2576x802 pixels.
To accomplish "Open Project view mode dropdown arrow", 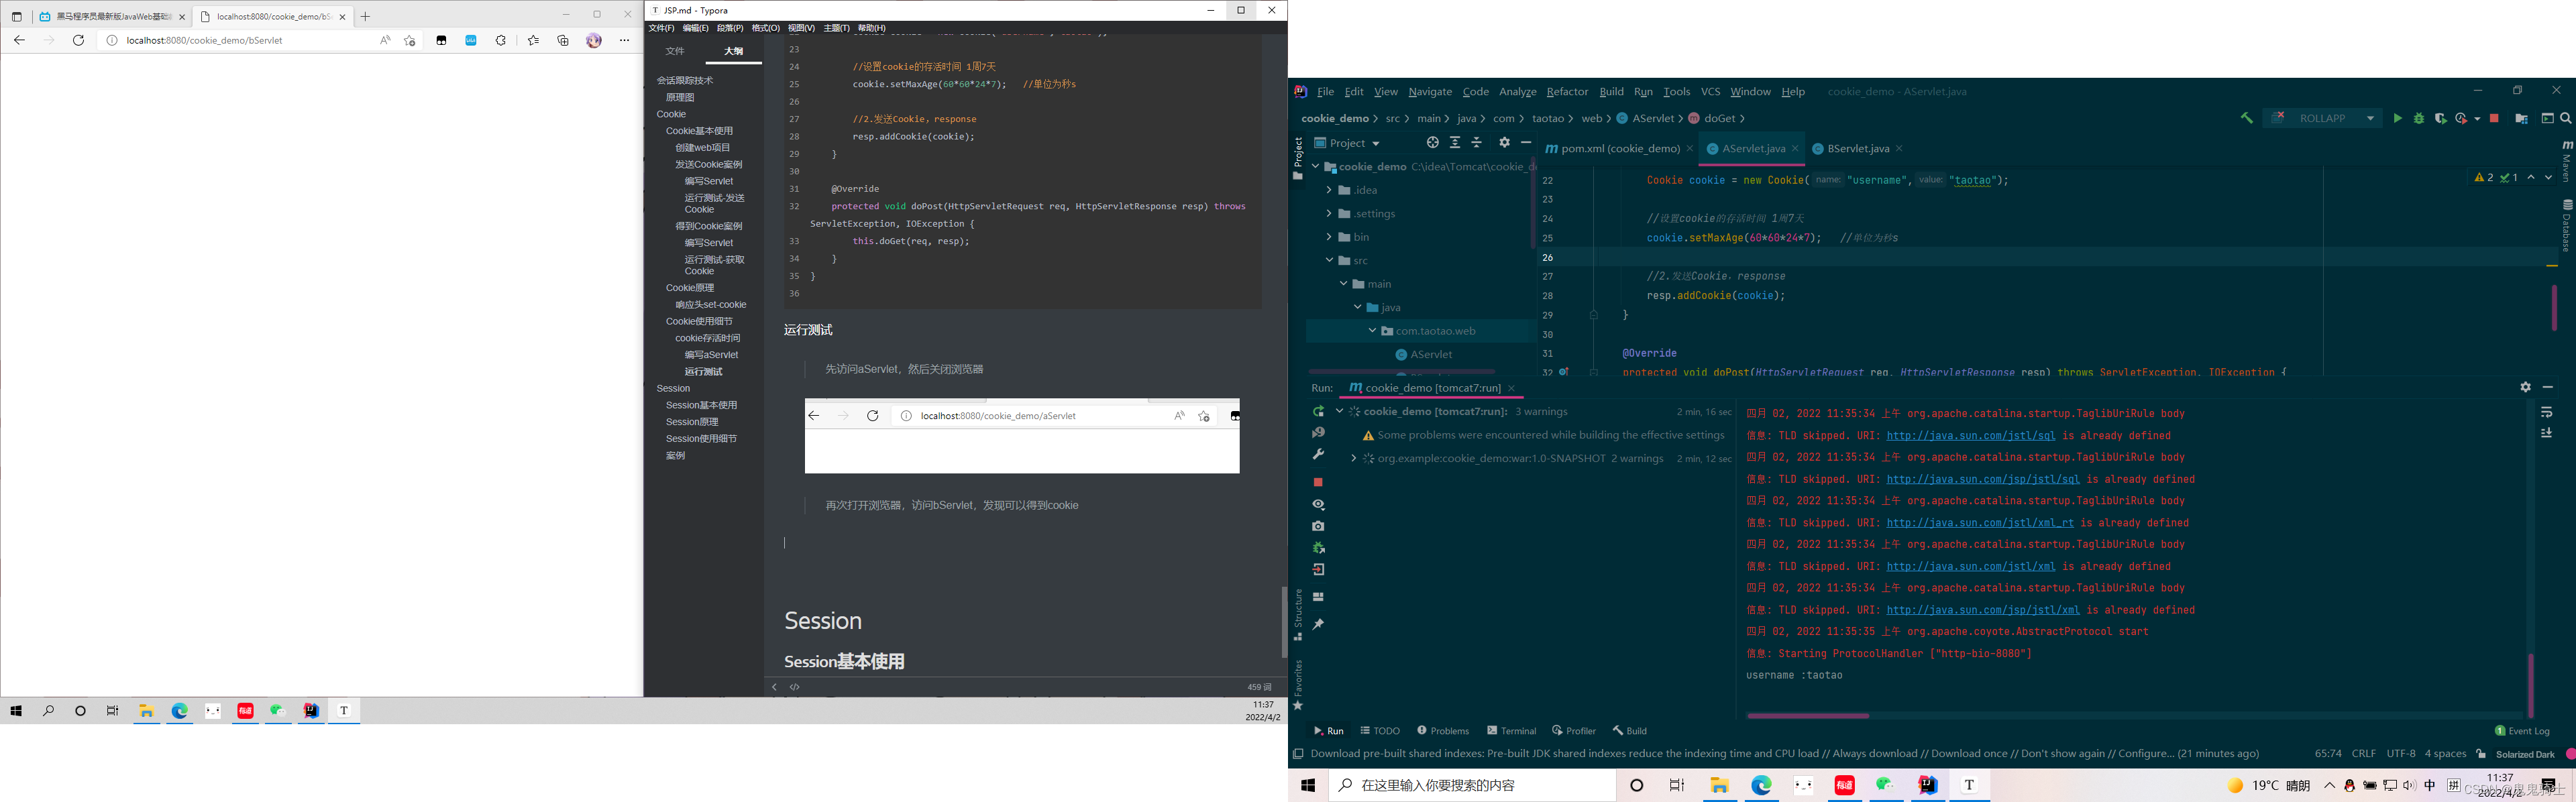I will click(1376, 144).
